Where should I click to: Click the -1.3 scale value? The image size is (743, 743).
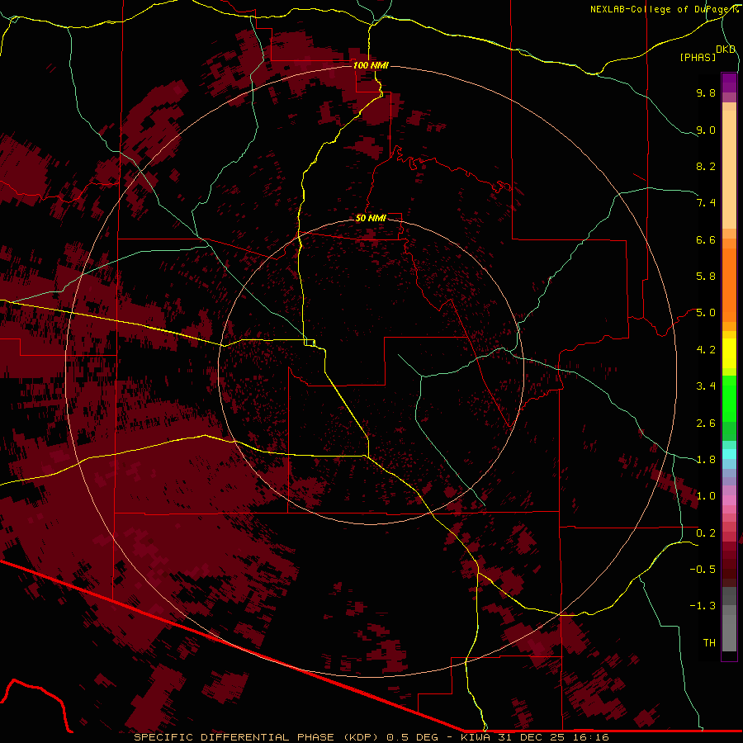tap(703, 606)
